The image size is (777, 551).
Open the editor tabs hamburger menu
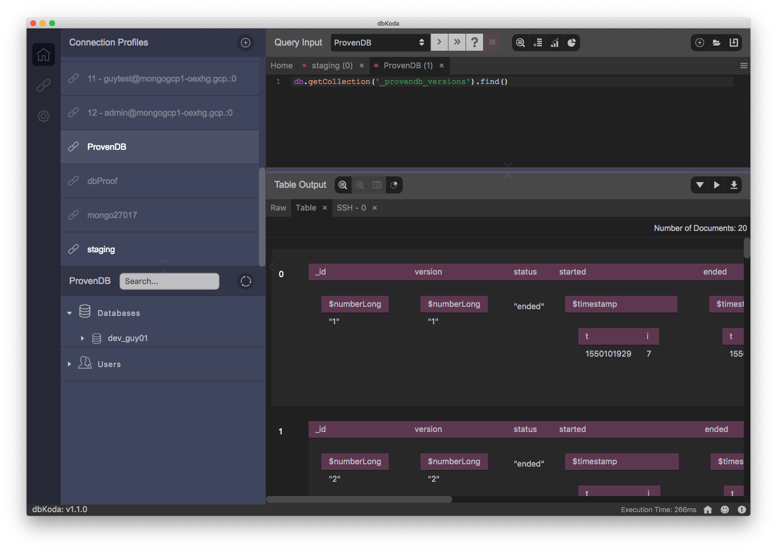click(744, 65)
